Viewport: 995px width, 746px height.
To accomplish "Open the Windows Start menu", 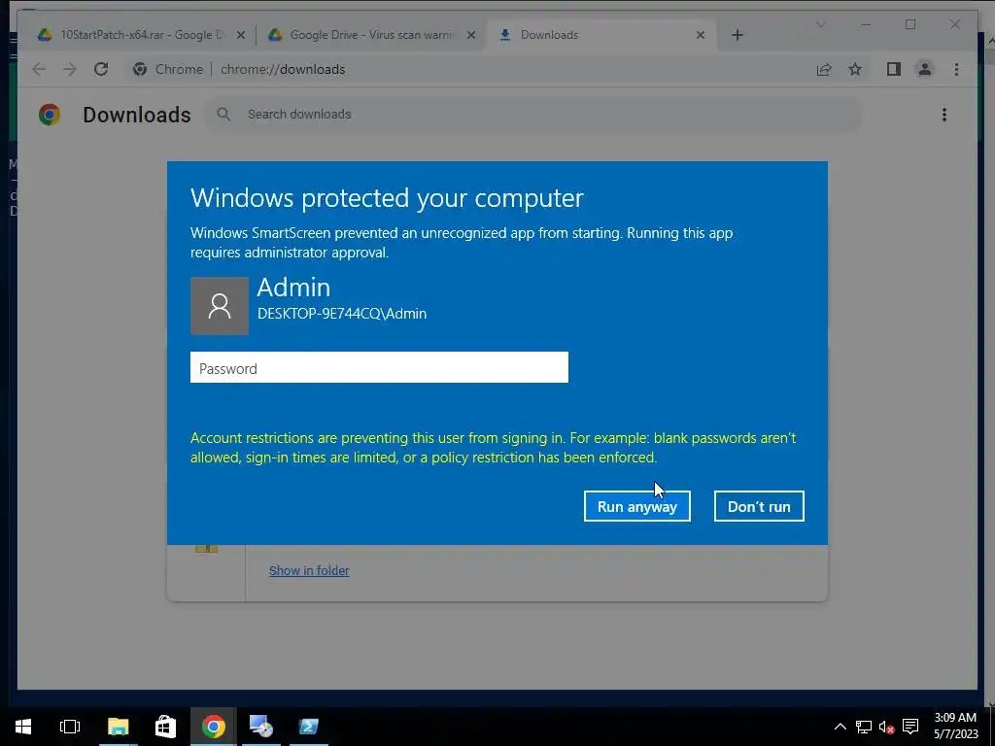I will [23, 727].
